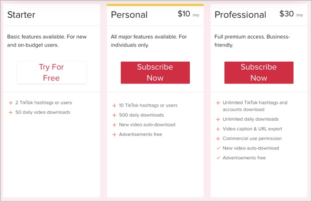This screenshot has height=202, width=312.
Task: Subscribe to the Personal plan
Action: click(x=155, y=72)
